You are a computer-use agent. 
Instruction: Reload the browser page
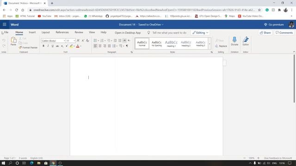(17, 10)
